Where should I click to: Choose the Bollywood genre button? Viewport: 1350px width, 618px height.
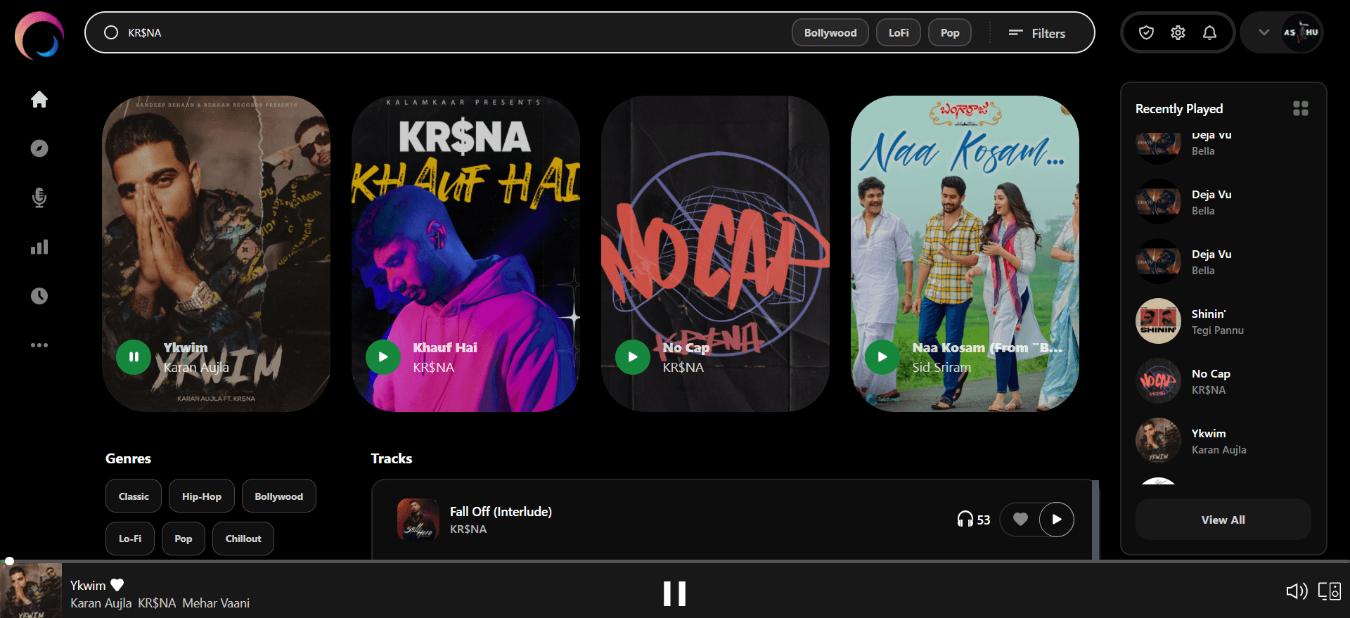click(279, 496)
